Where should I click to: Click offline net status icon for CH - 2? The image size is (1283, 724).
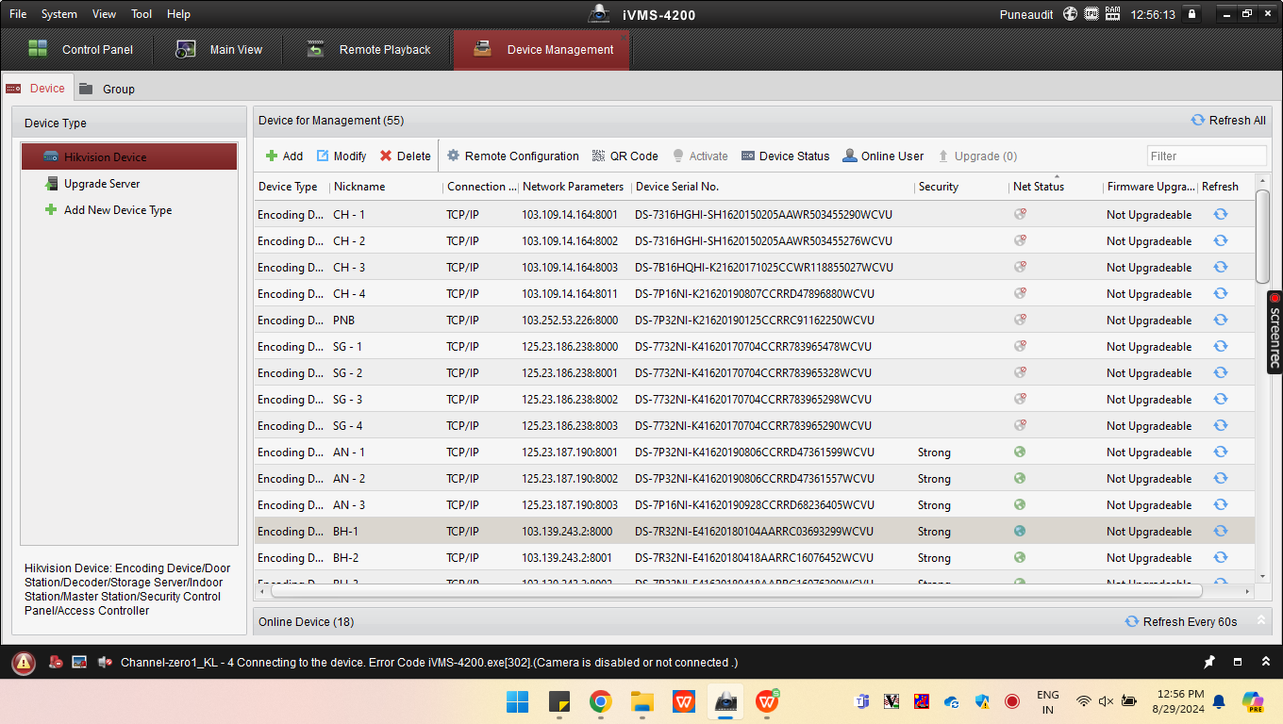1020,240
